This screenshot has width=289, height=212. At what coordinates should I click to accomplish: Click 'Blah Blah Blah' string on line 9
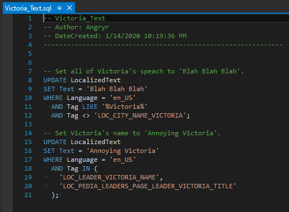point(117,89)
